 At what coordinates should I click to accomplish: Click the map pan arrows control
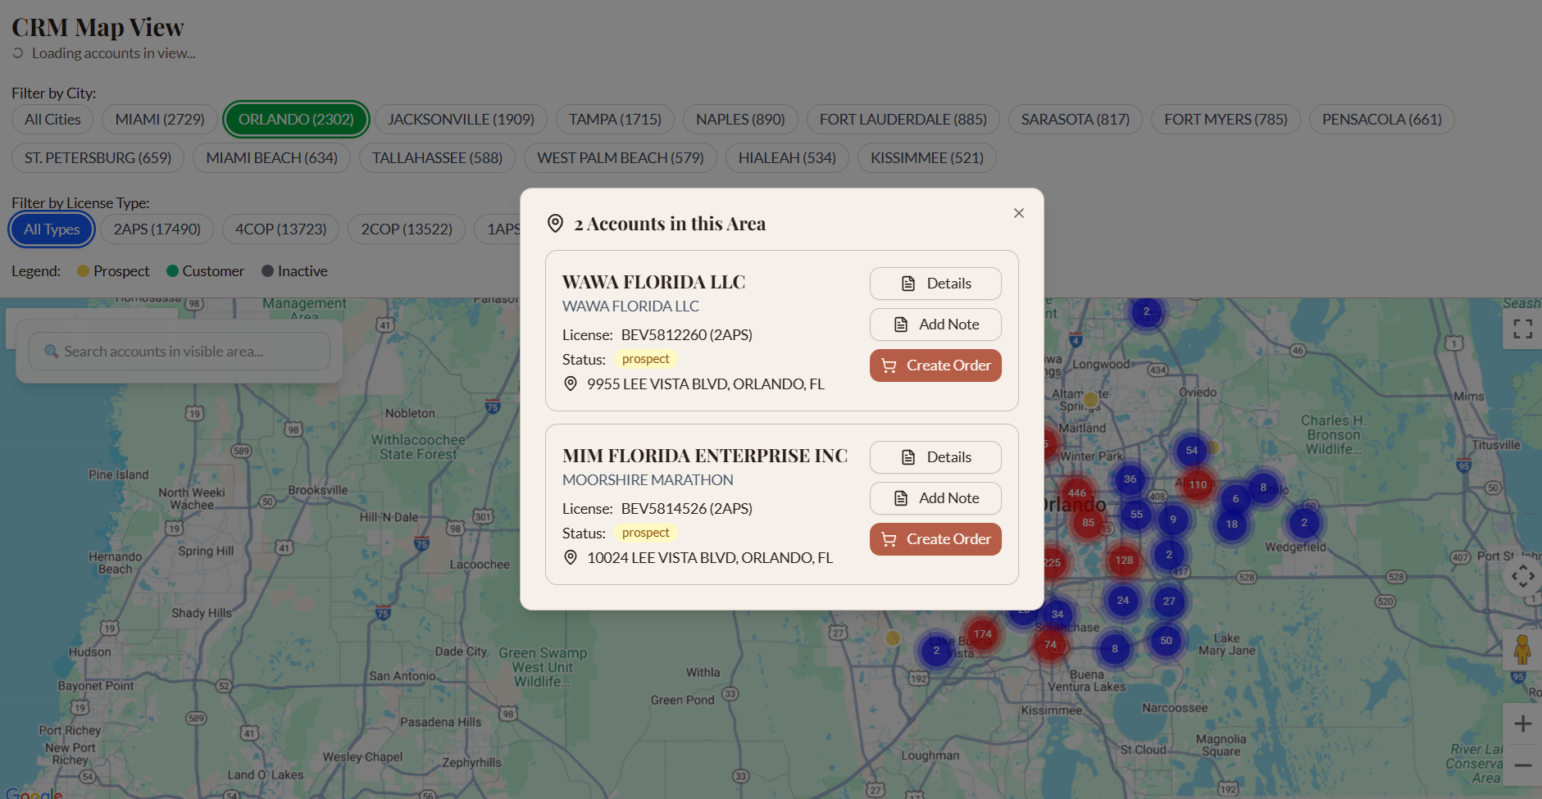(x=1522, y=576)
